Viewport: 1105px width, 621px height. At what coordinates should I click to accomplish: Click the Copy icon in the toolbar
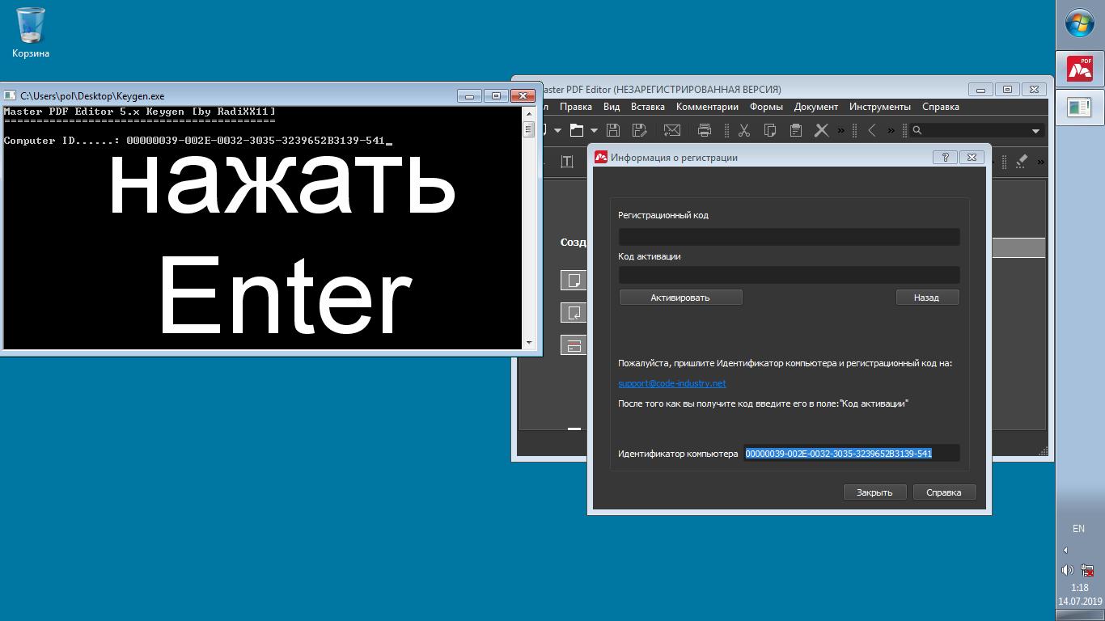tap(770, 130)
